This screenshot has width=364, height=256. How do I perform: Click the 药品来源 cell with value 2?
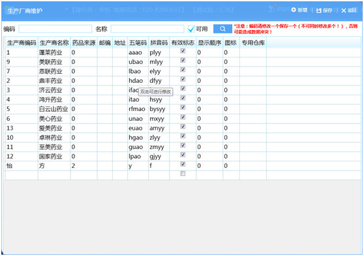(x=83, y=166)
